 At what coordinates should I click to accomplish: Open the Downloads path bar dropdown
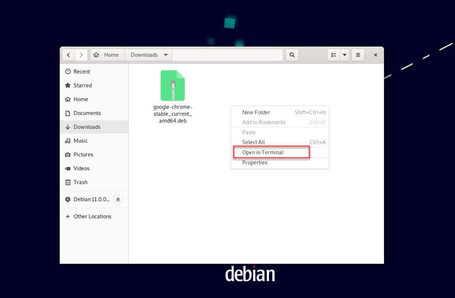click(148, 55)
